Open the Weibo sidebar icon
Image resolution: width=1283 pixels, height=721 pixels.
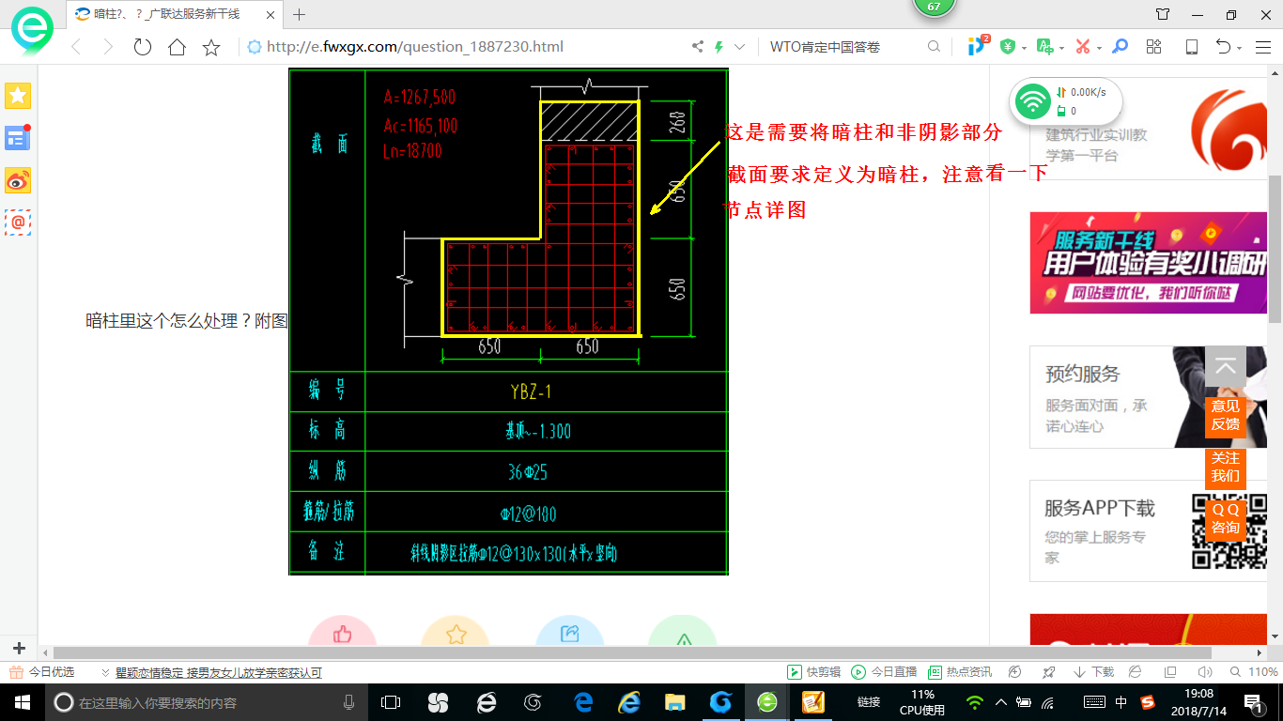click(x=18, y=180)
